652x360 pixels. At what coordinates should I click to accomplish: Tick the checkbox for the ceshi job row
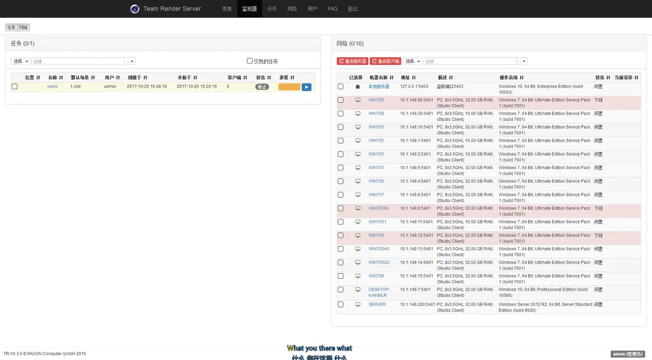tap(14, 87)
